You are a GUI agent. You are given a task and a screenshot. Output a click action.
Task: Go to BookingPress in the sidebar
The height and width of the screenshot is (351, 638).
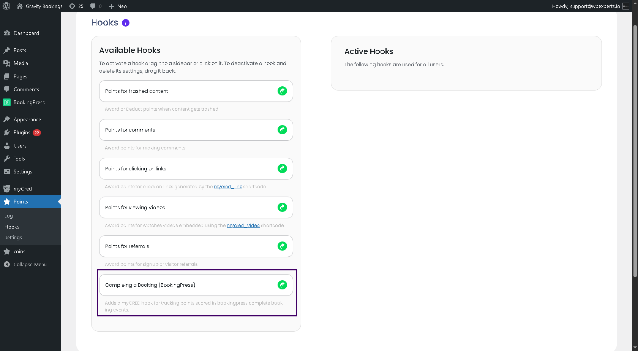(x=29, y=102)
